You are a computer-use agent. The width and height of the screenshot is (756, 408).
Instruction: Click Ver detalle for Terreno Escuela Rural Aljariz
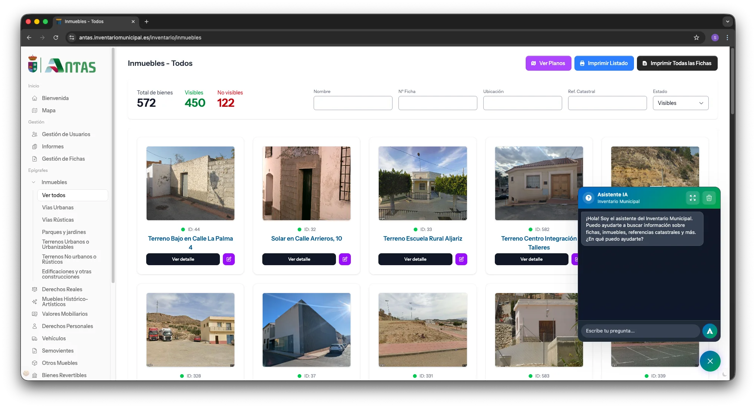pyautogui.click(x=415, y=259)
